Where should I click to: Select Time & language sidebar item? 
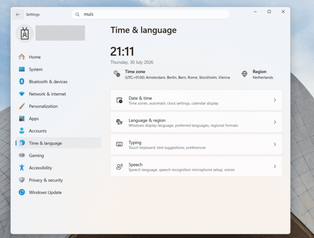(x=58, y=143)
